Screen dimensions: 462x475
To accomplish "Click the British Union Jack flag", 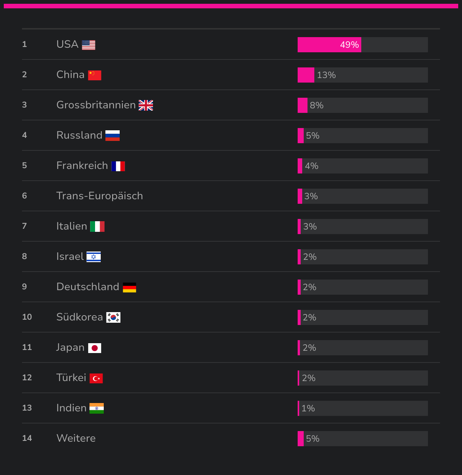I will click(x=146, y=105).
